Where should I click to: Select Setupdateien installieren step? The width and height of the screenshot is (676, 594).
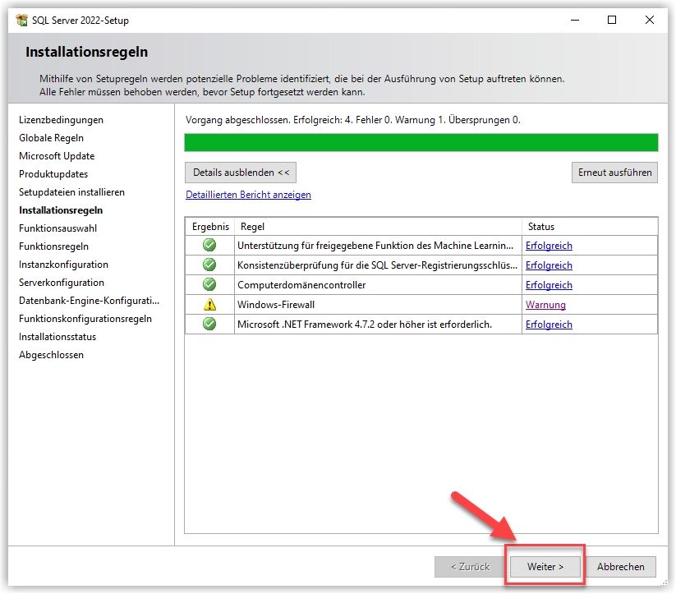(71, 192)
